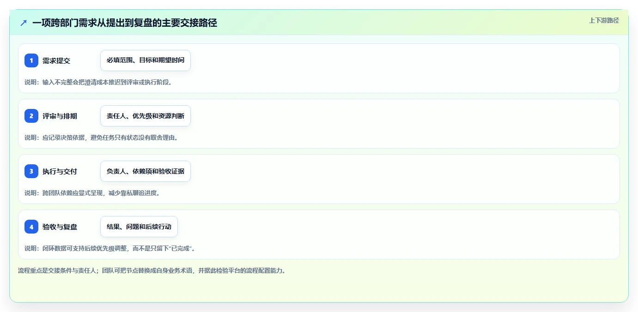Click the note starting 说明：闭环数据
Screen dimensions: 638x312
coord(110,248)
